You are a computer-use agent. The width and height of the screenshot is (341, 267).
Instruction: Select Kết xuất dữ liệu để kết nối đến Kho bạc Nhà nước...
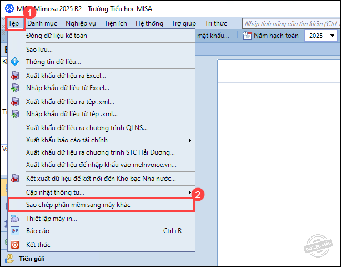101,179
